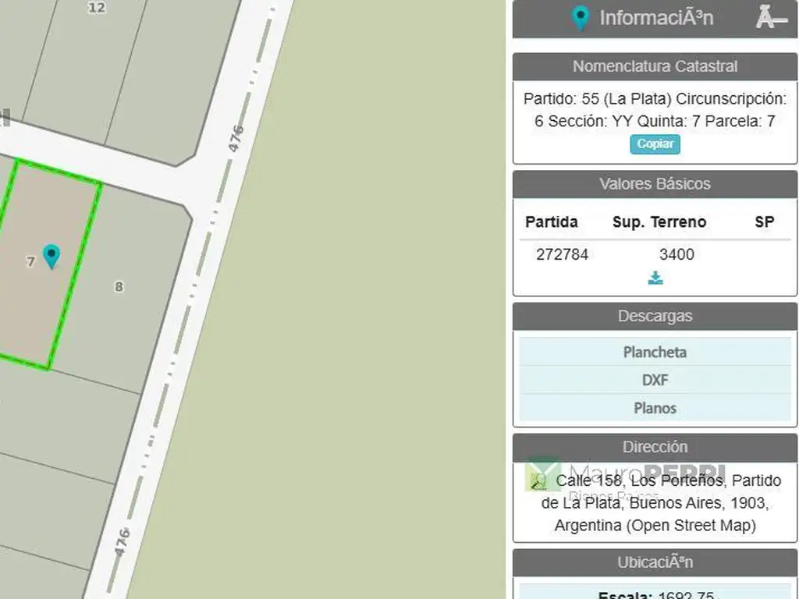Click the Dirección section header
799x599 pixels.
click(x=655, y=447)
